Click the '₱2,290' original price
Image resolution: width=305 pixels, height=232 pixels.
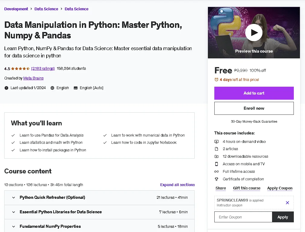(241, 70)
